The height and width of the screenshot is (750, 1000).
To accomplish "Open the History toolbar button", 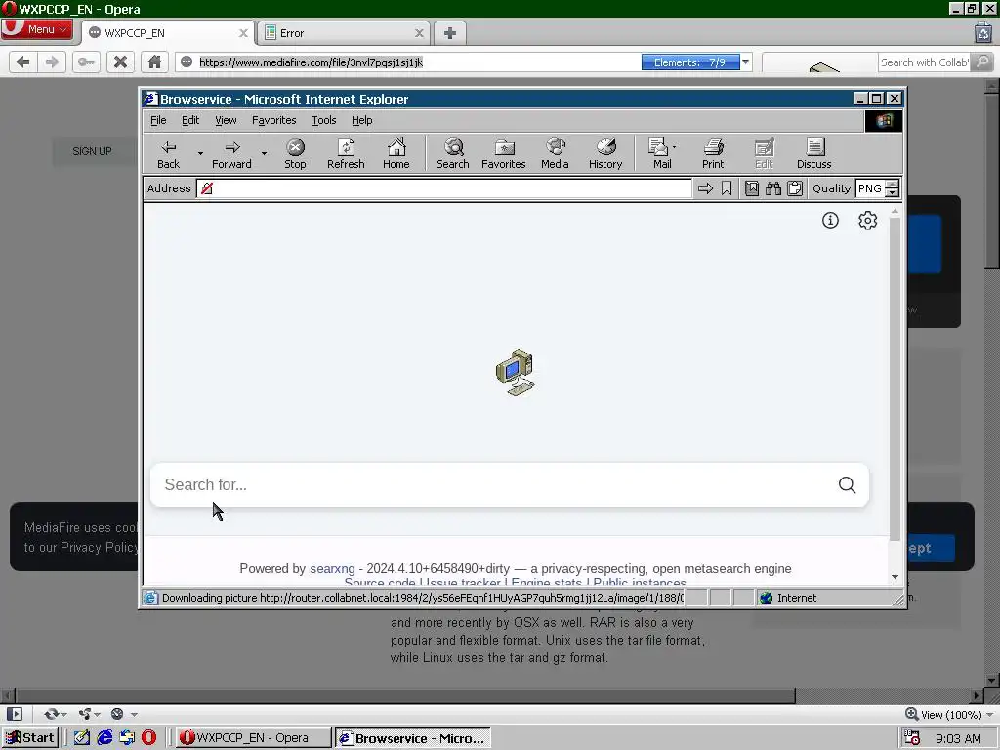I will point(605,154).
